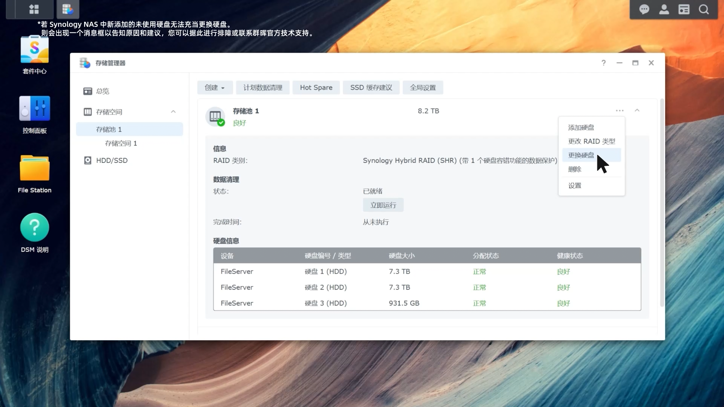Click the 从未执行 completion time text
724x407 pixels.
point(376,222)
